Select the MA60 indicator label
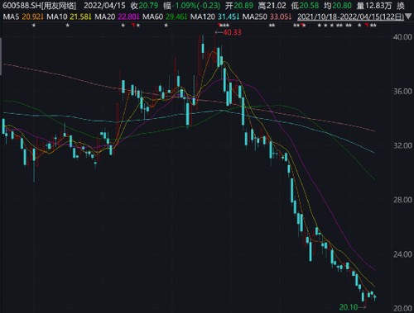 (153, 17)
